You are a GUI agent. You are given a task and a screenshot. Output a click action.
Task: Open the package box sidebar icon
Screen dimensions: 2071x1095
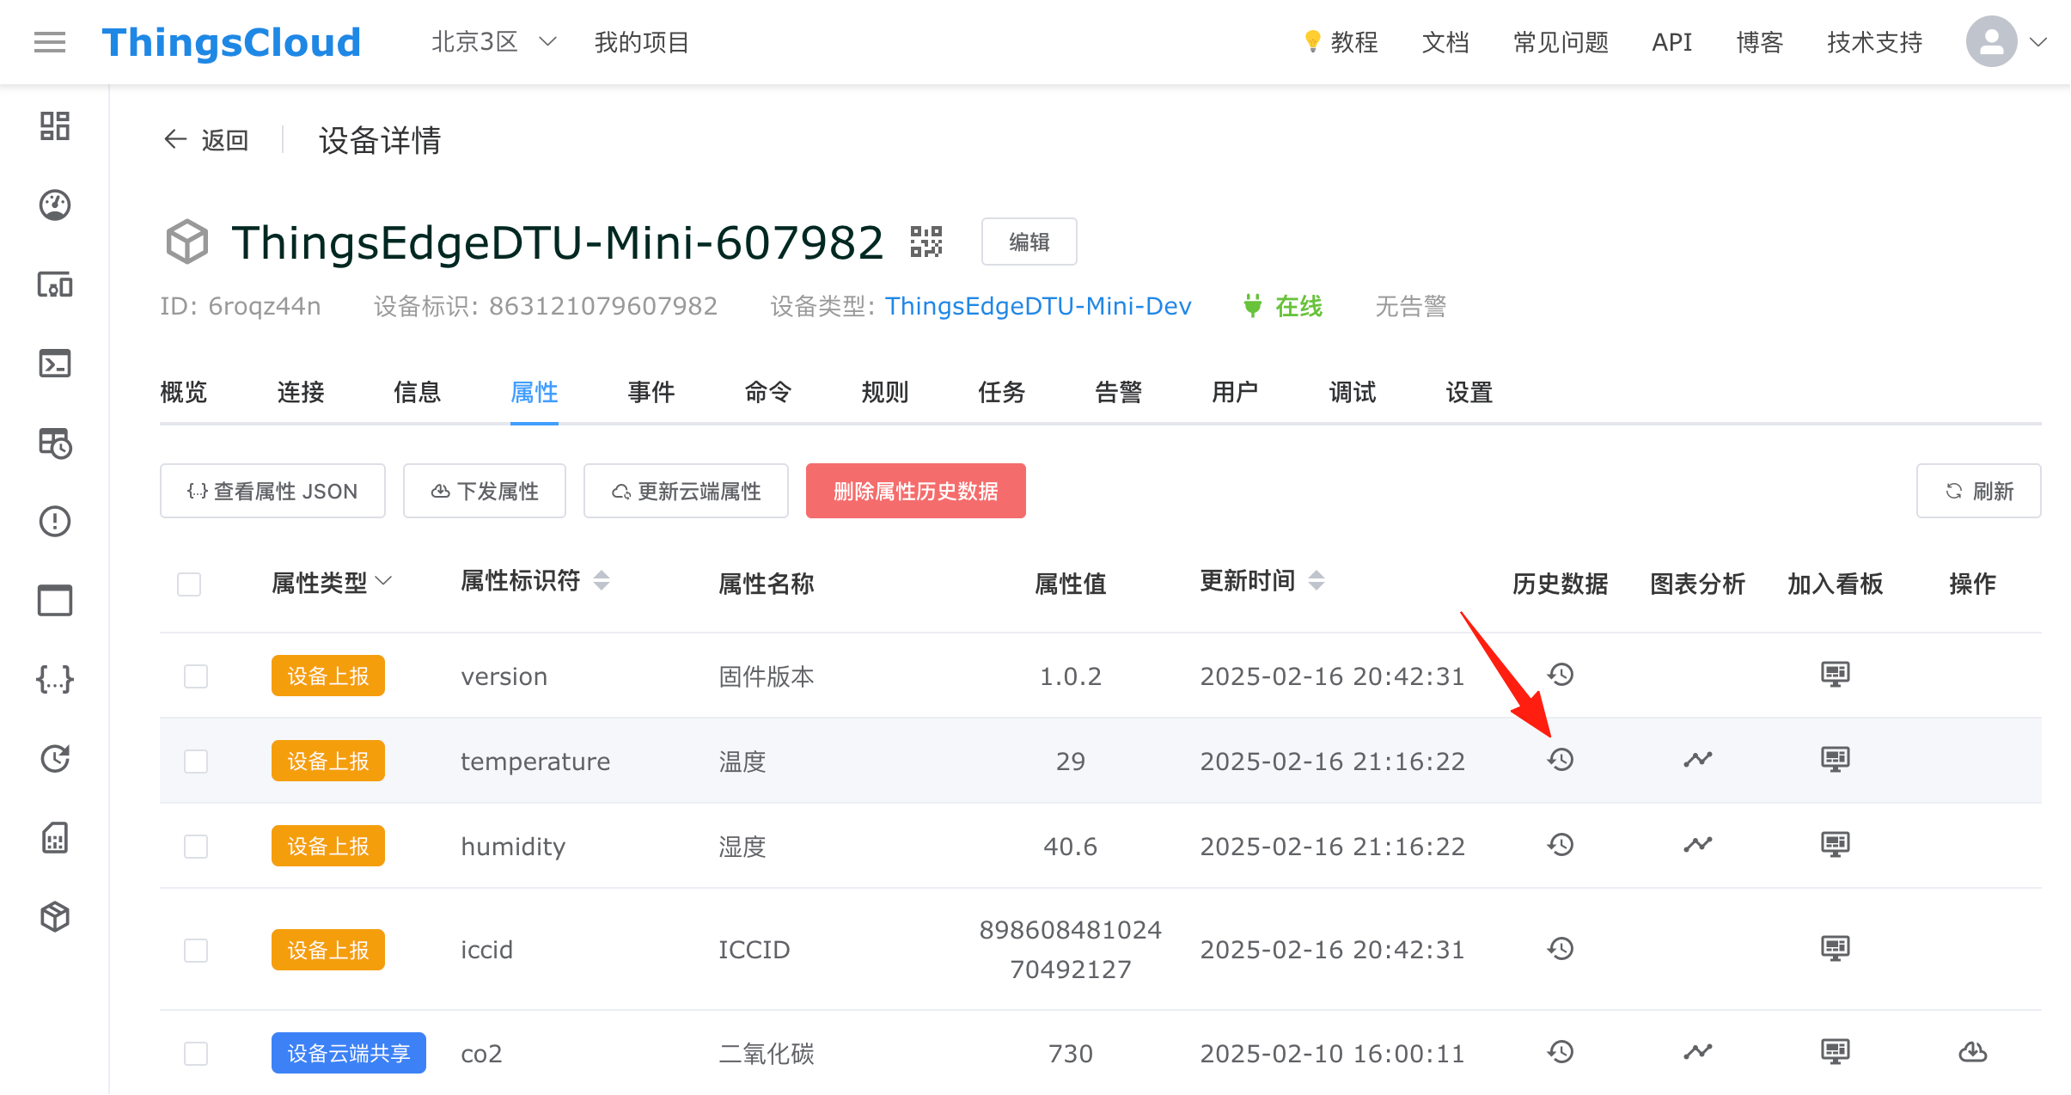(x=55, y=917)
